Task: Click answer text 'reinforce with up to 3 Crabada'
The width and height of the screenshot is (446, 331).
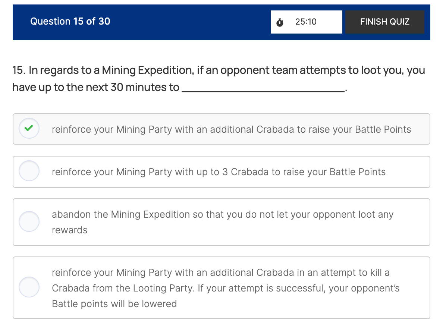Action: click(219, 172)
